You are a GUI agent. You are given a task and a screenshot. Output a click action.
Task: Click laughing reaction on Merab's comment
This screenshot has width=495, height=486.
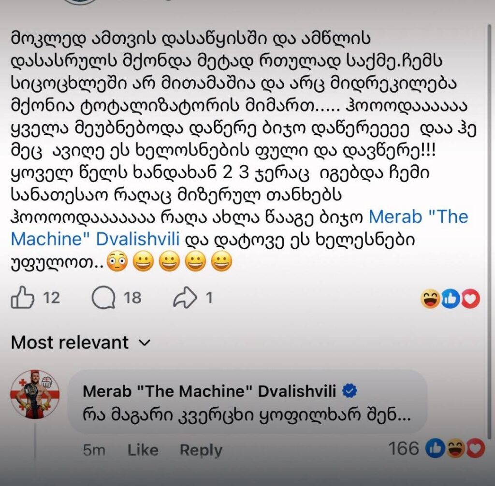pos(455,448)
